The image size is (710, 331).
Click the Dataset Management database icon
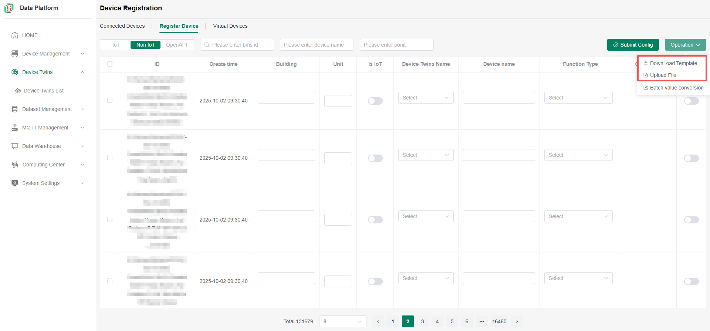point(15,109)
